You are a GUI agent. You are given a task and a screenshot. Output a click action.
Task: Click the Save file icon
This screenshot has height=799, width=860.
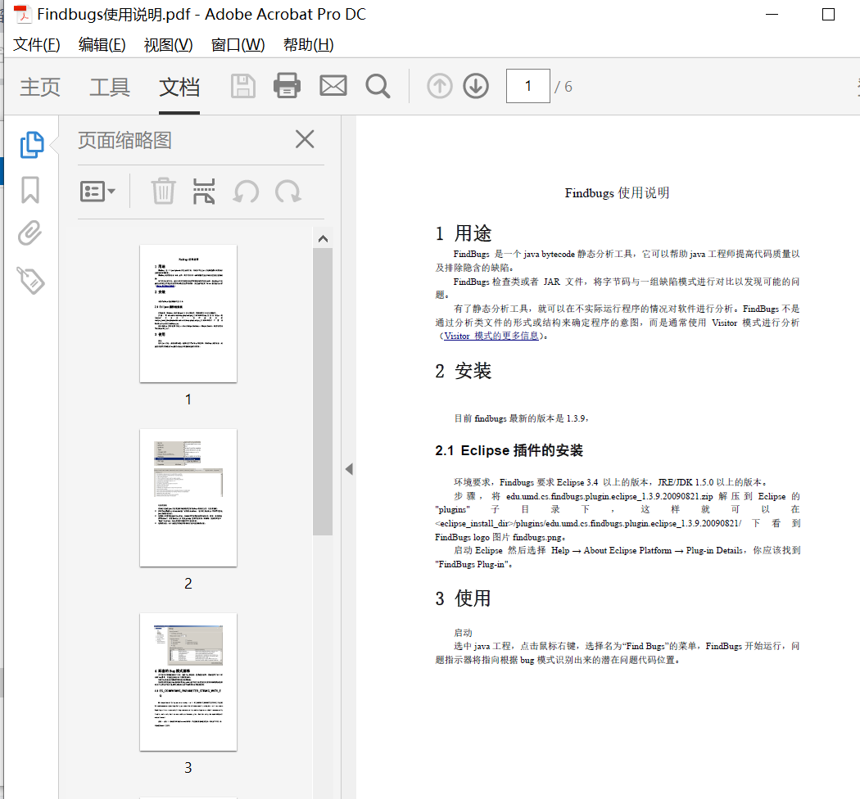pyautogui.click(x=243, y=86)
